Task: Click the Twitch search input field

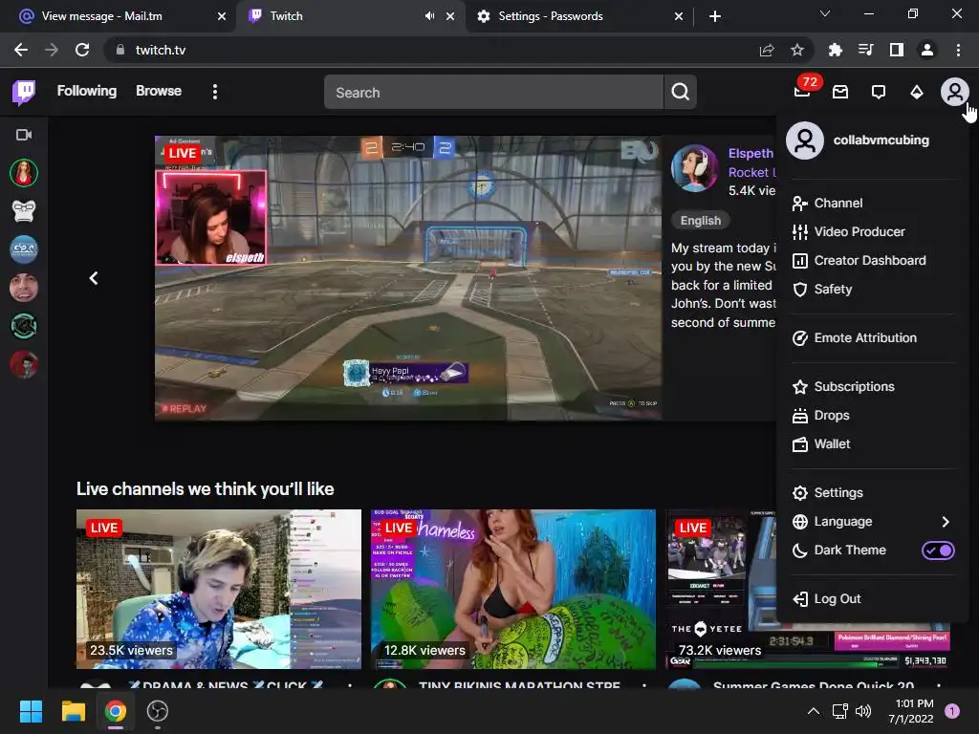Action: 494,93
